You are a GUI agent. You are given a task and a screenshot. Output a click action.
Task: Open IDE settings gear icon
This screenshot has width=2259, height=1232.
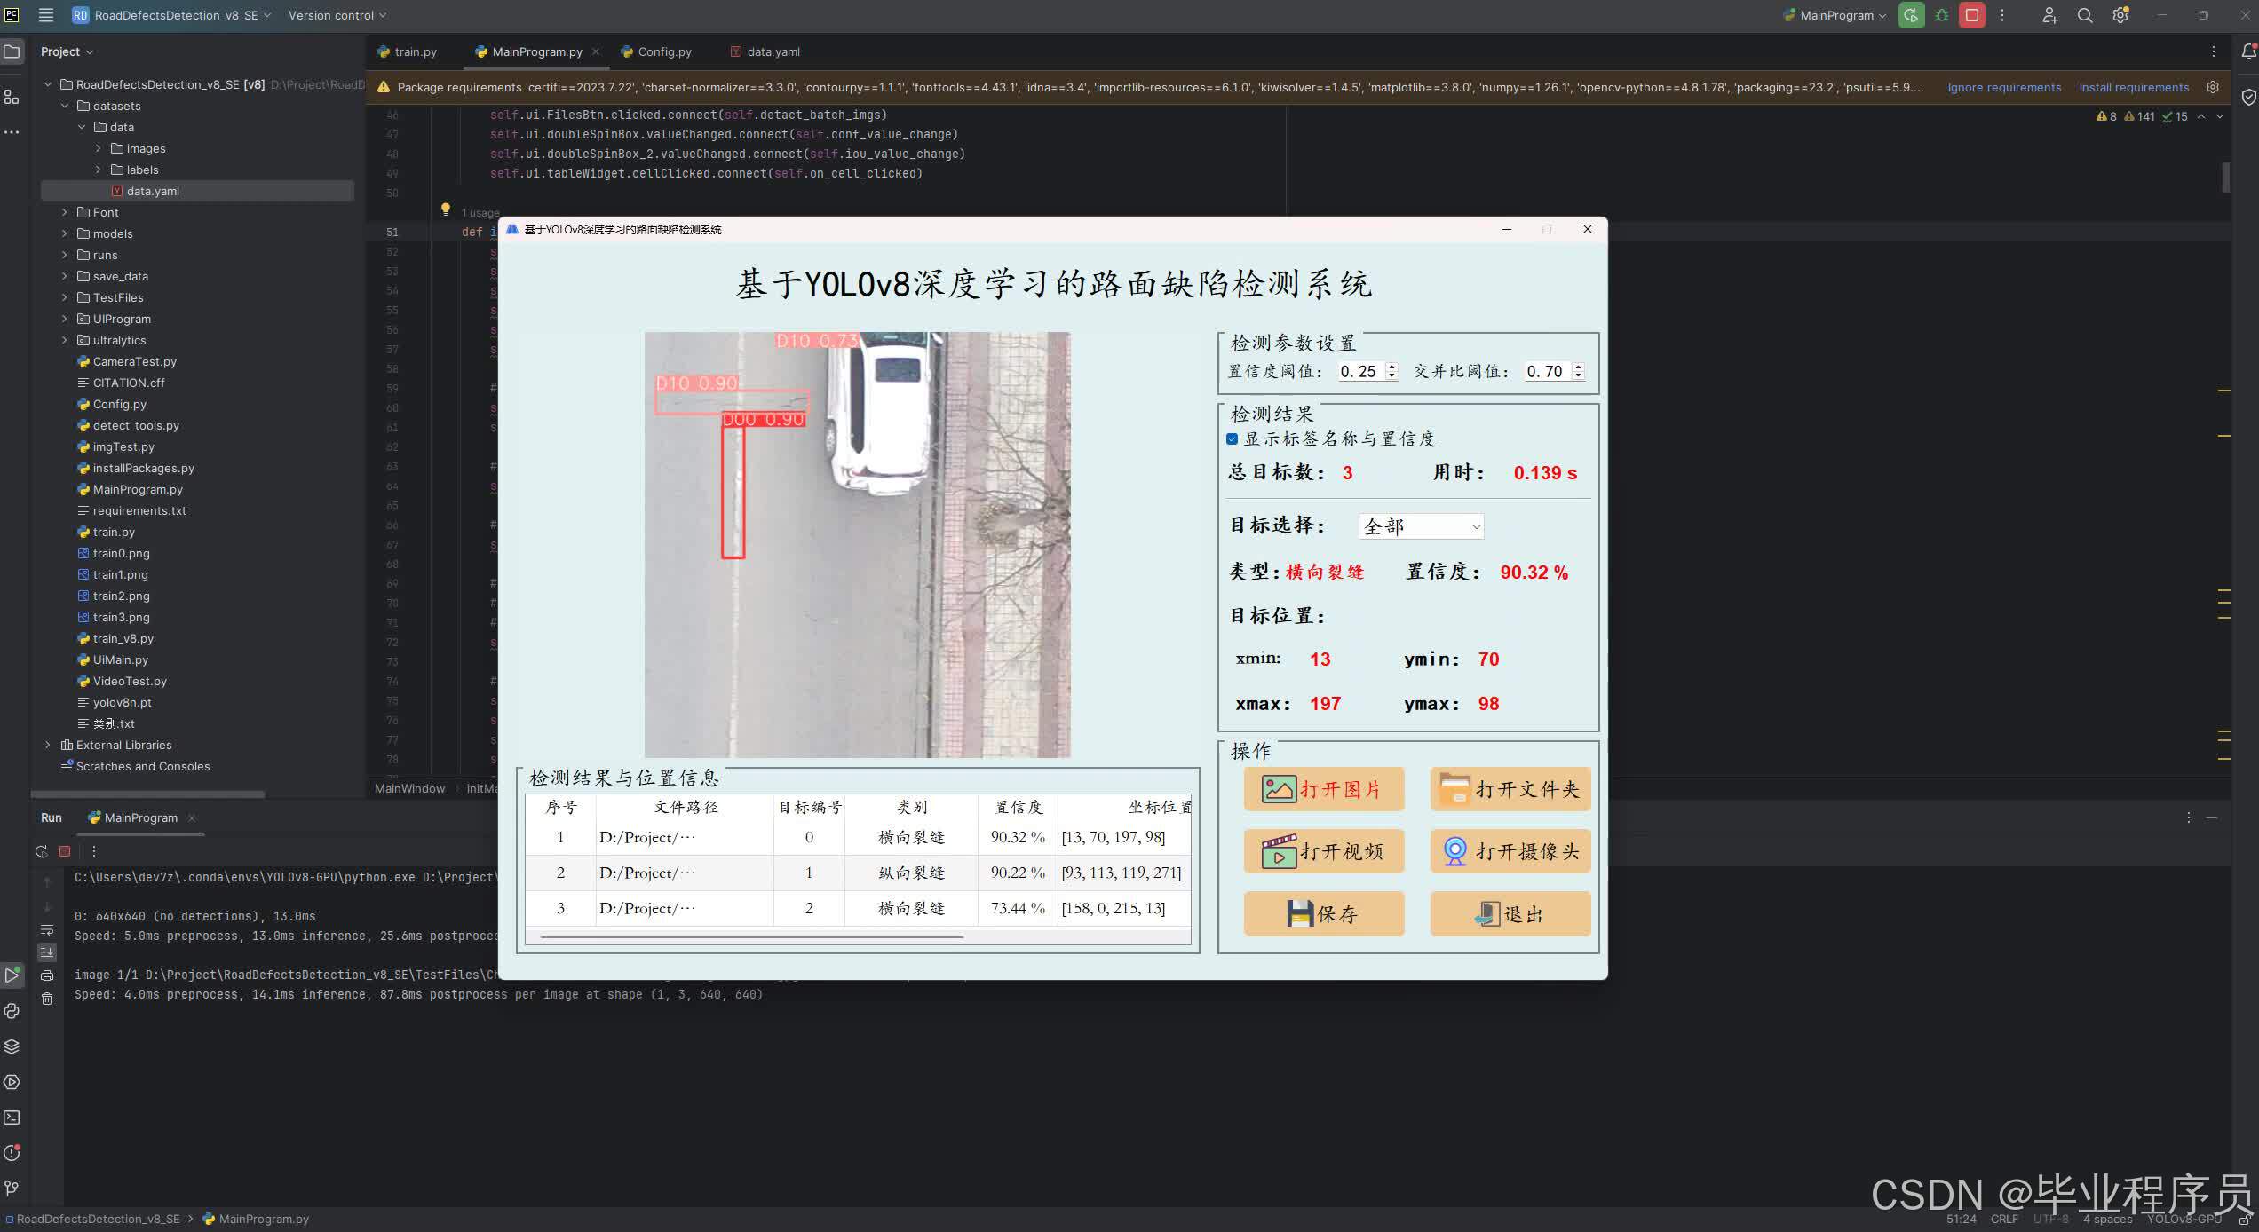2120,15
